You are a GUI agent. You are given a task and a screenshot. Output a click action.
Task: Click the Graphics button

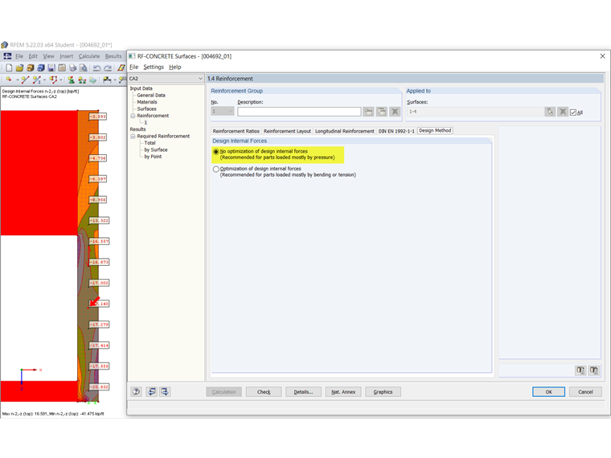point(383,392)
